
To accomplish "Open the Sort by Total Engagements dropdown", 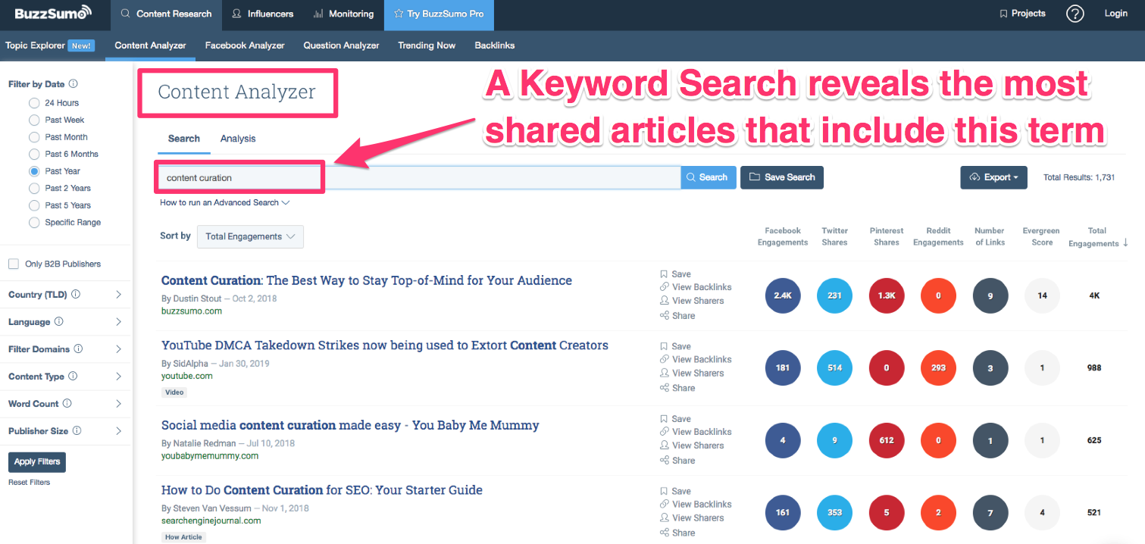I will point(250,236).
